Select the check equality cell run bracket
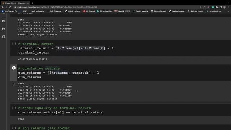 pyautogui.click(x=14, y=108)
